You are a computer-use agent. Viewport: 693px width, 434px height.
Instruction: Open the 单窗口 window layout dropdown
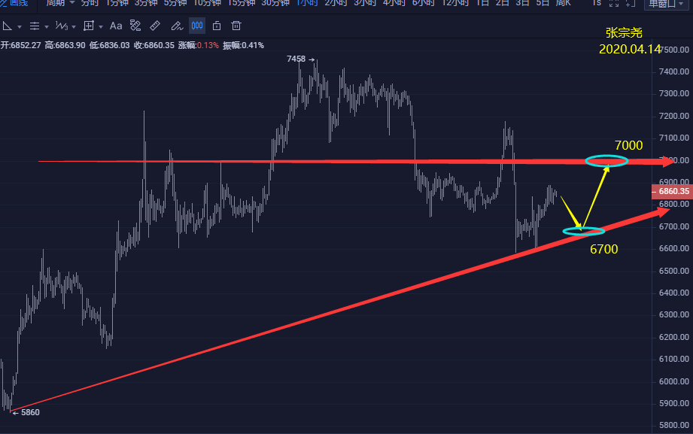666,4
